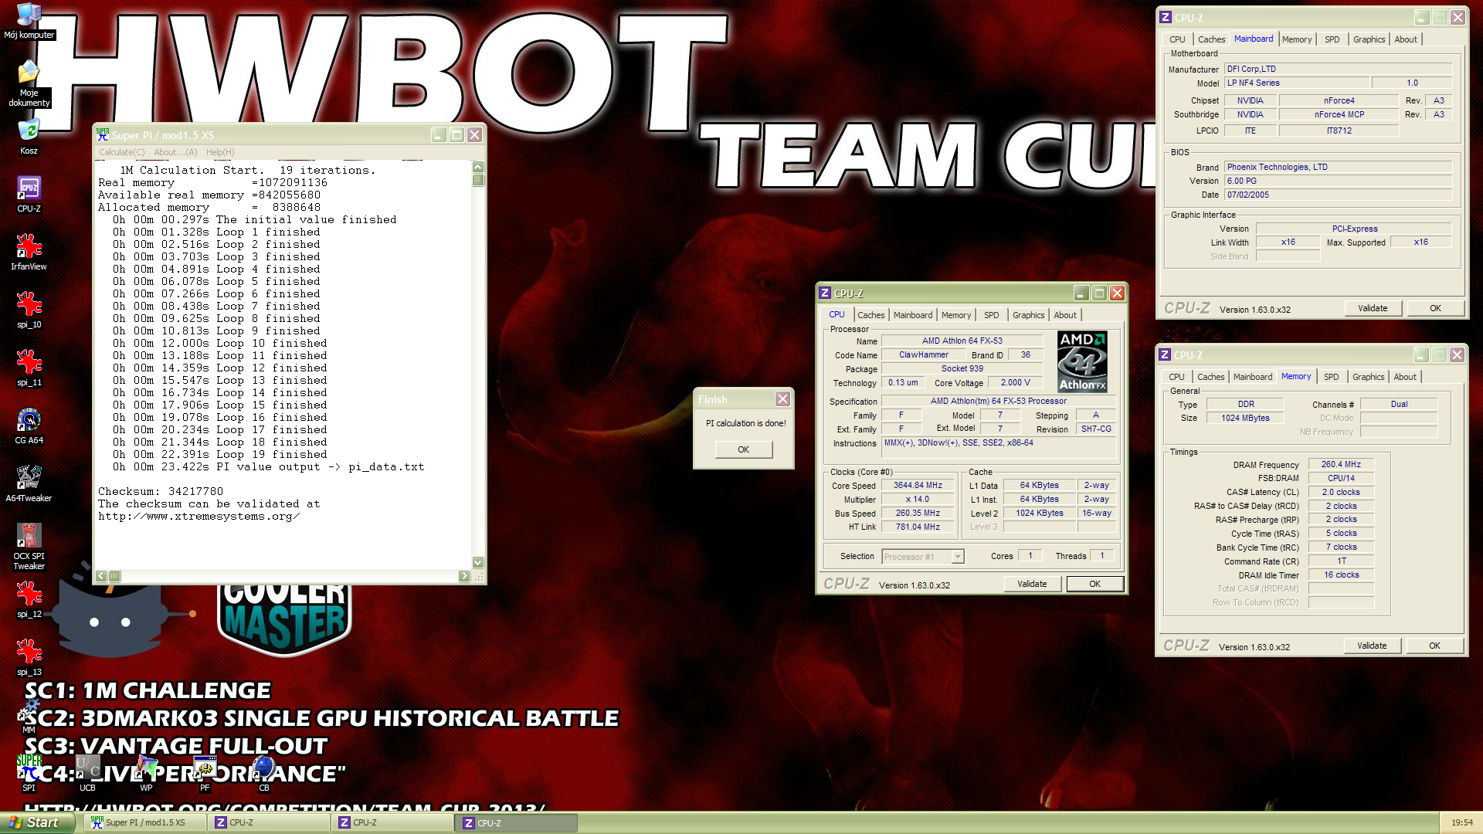Click the AMD Athlon FX logo in CPU-Z
Viewport: 1483px width, 834px height.
(1082, 361)
